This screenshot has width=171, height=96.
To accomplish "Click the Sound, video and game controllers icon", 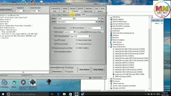I will (x=111, y=86).
